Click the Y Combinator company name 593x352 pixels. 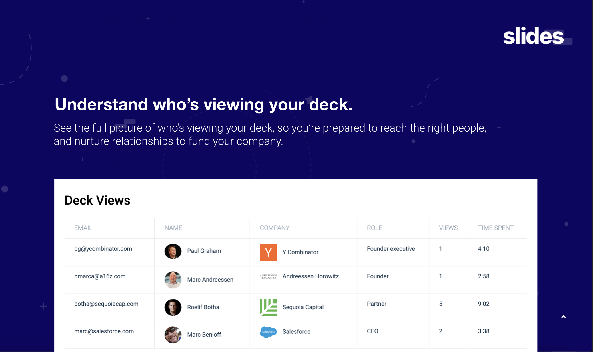point(300,252)
